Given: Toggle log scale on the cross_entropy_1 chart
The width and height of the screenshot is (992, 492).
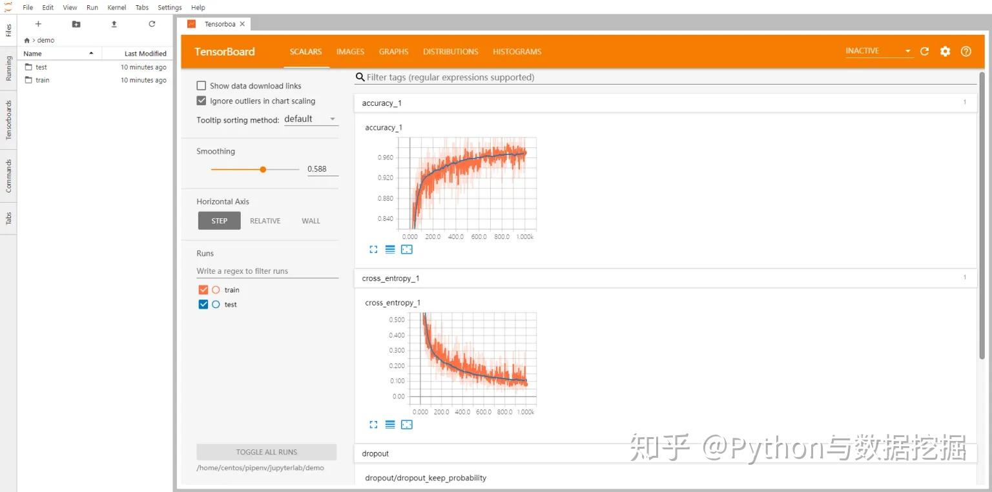Looking at the screenshot, I should [390, 424].
